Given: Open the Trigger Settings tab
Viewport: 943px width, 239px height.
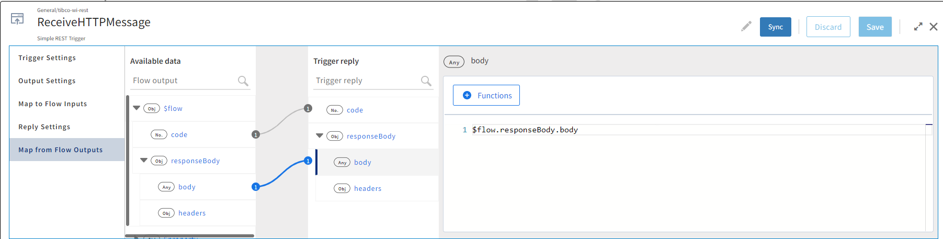Looking at the screenshot, I should coord(47,58).
